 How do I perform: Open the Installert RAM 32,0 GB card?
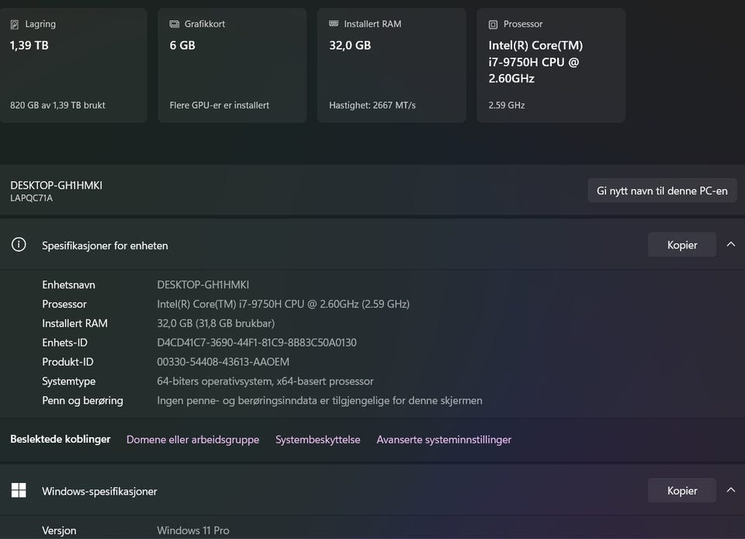(x=392, y=65)
